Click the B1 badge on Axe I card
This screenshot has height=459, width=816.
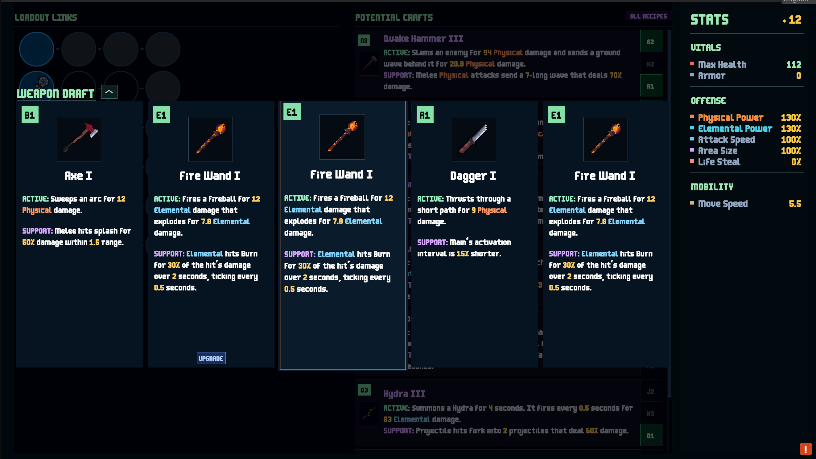(30, 115)
